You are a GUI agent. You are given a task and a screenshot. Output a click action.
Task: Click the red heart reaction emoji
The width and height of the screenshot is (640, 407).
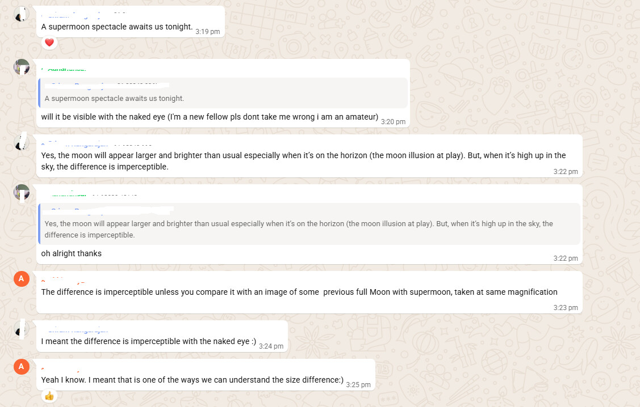pyautogui.click(x=49, y=43)
